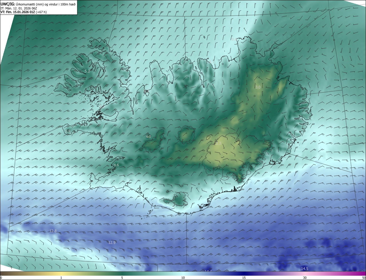Click the 4.0 value label on the map

148,137
